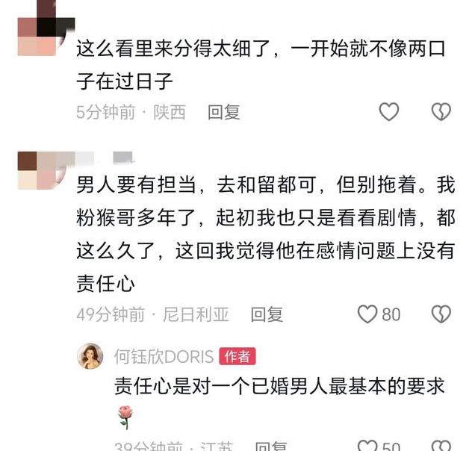Select the comment text starting 男人要有担当

[x=266, y=234]
